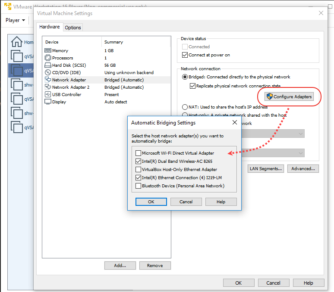Click the shield icon on Configure Adapters
Viewport: 334px width, 292px height.
[270, 96]
